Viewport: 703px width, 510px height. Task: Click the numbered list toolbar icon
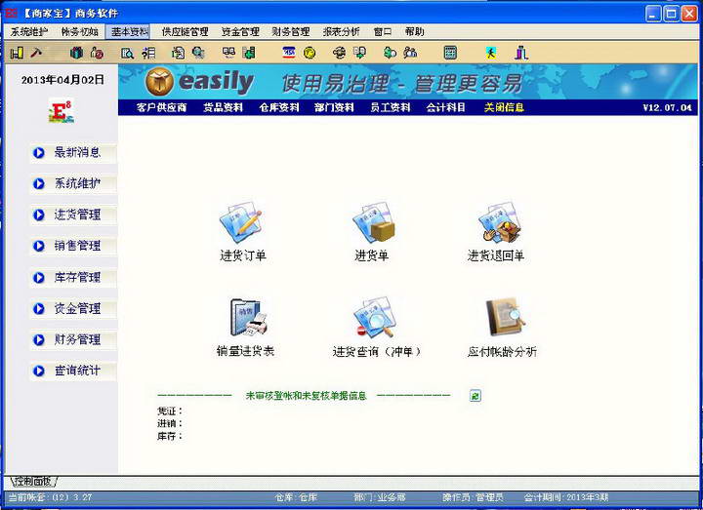point(148,53)
